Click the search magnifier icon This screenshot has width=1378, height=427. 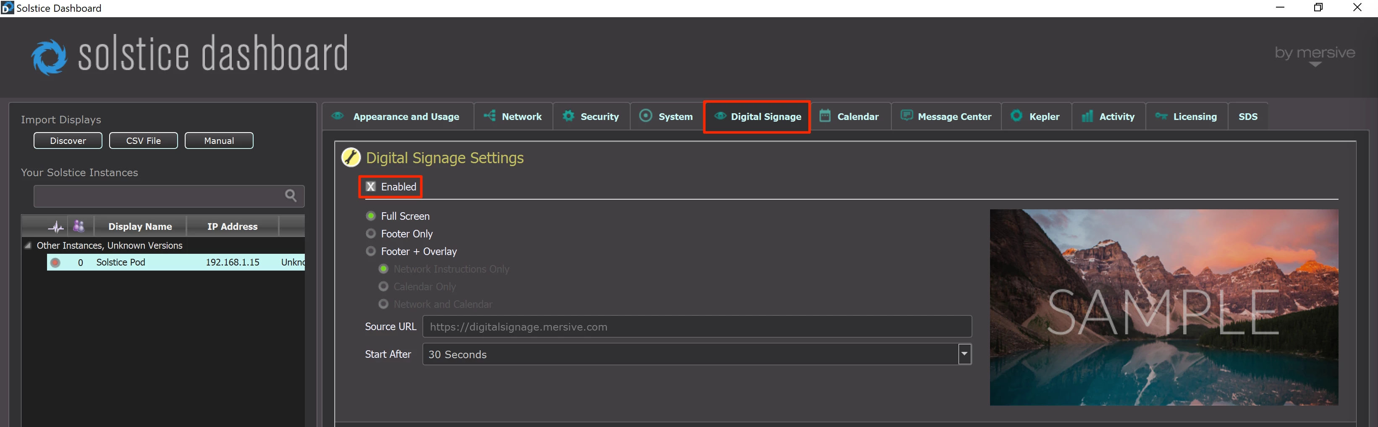tap(291, 195)
